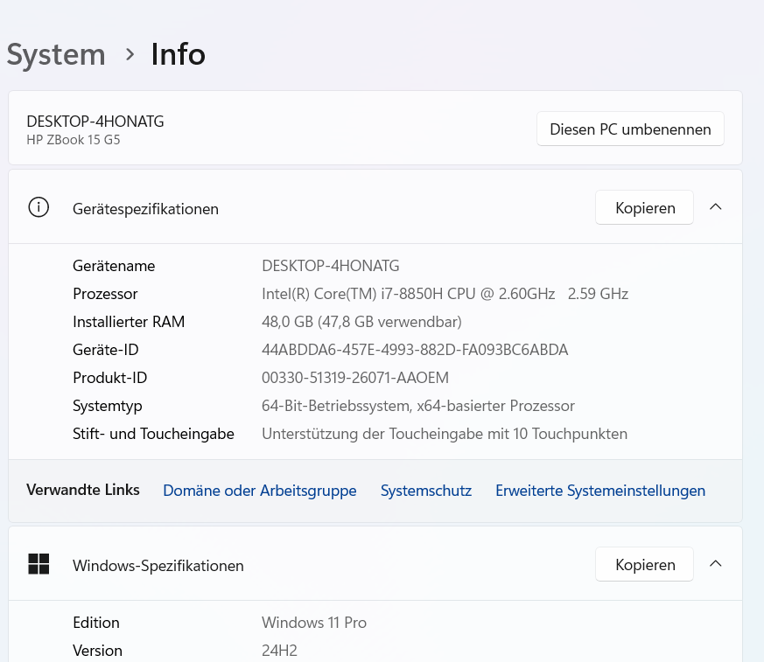The height and width of the screenshot is (662, 764).
Task: Click Diesen PC umbenennen button
Action: pos(630,129)
